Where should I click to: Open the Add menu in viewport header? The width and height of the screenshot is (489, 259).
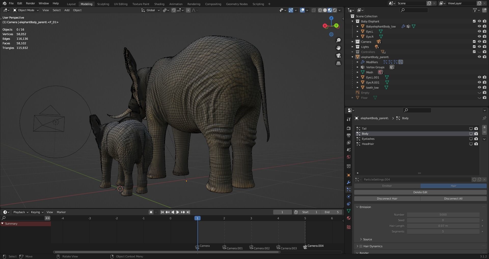(67, 10)
